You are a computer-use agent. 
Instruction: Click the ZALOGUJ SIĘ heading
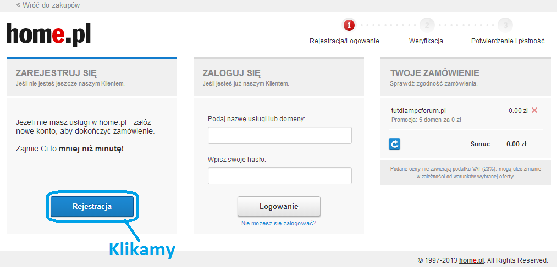[x=231, y=73]
